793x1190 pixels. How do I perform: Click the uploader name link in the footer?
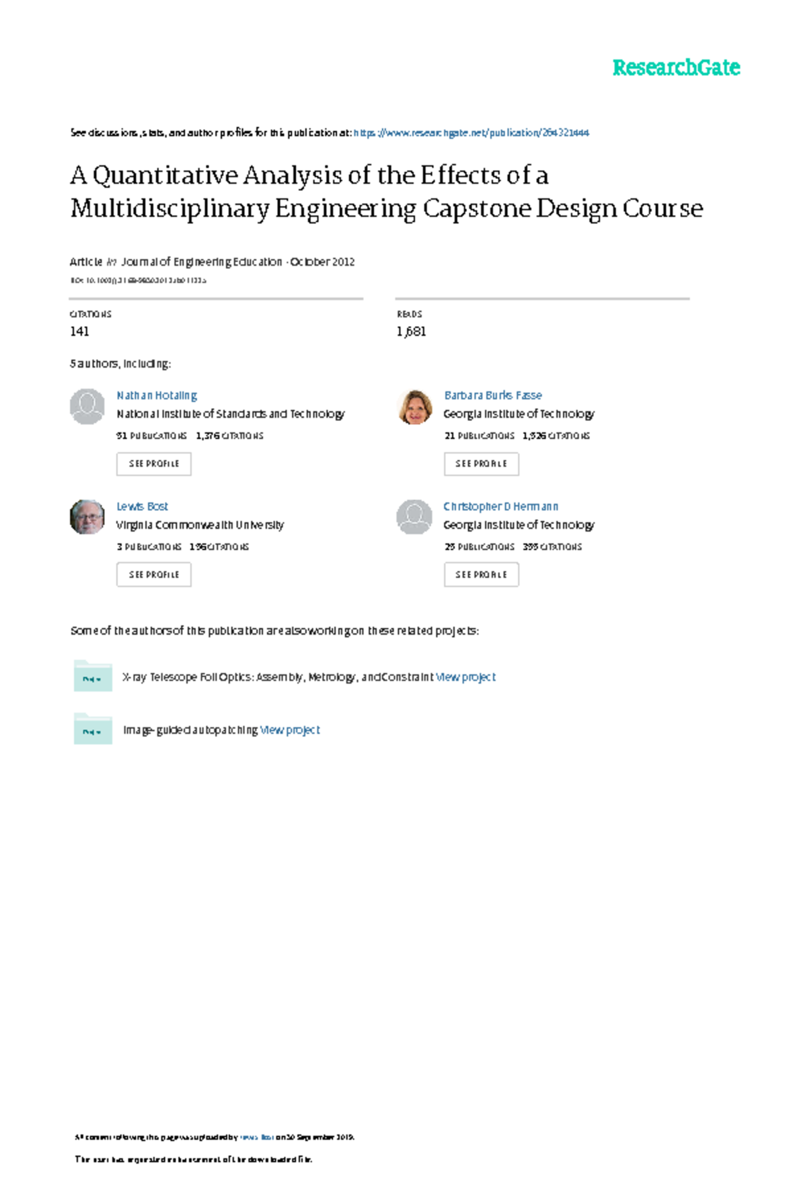257,1137
